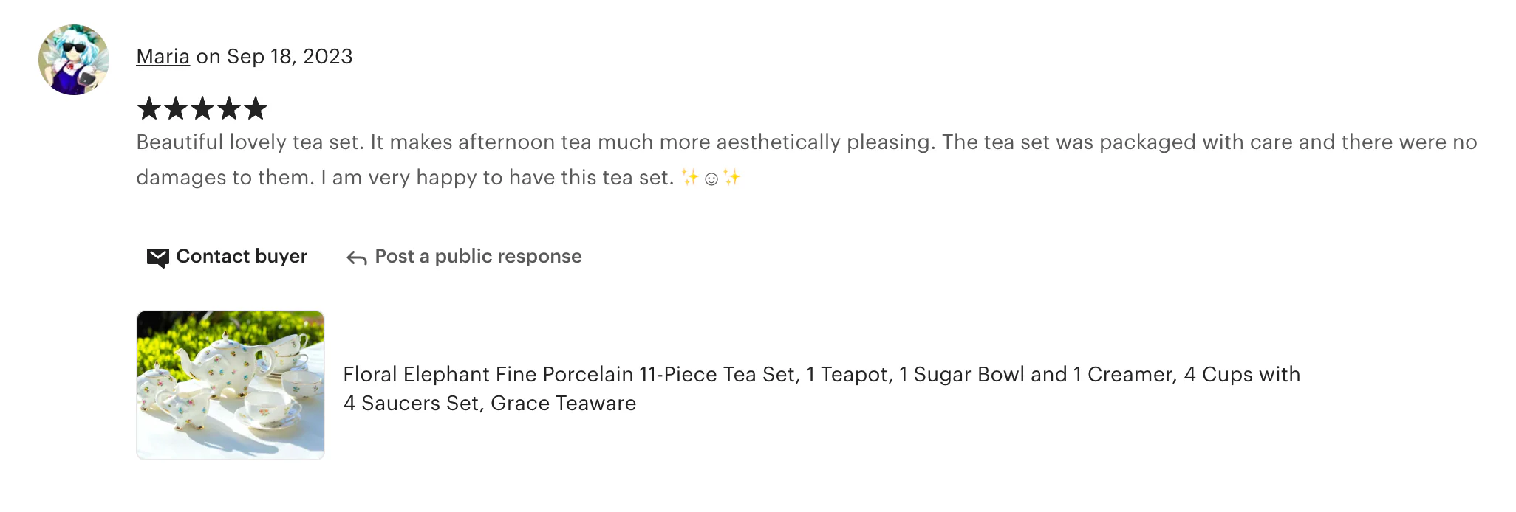Click the sparkles emoji after the smiley

coord(732,178)
